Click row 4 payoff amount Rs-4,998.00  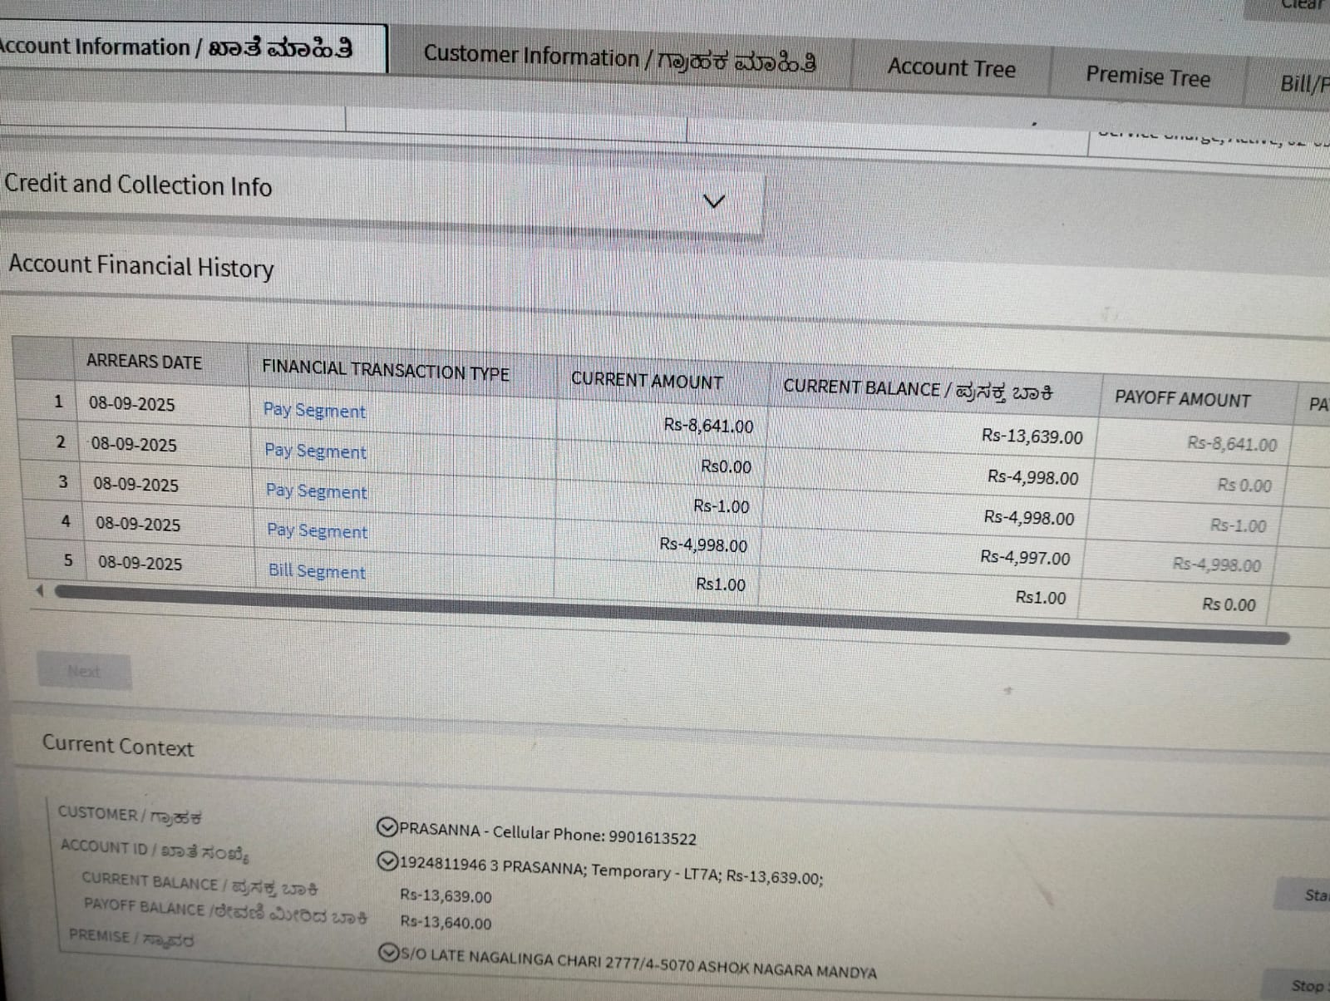point(1216,565)
